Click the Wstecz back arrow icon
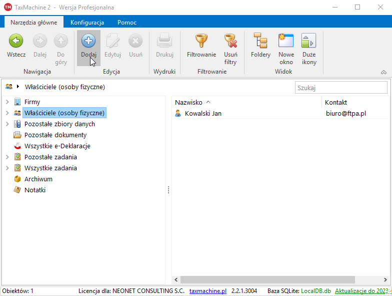Image resolution: width=392 pixels, height=296 pixels. (x=16, y=42)
